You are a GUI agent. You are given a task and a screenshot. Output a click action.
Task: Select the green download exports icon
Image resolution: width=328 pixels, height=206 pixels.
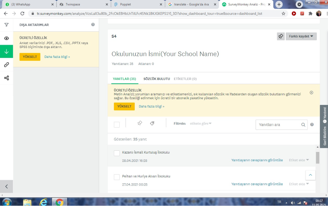(6, 51)
